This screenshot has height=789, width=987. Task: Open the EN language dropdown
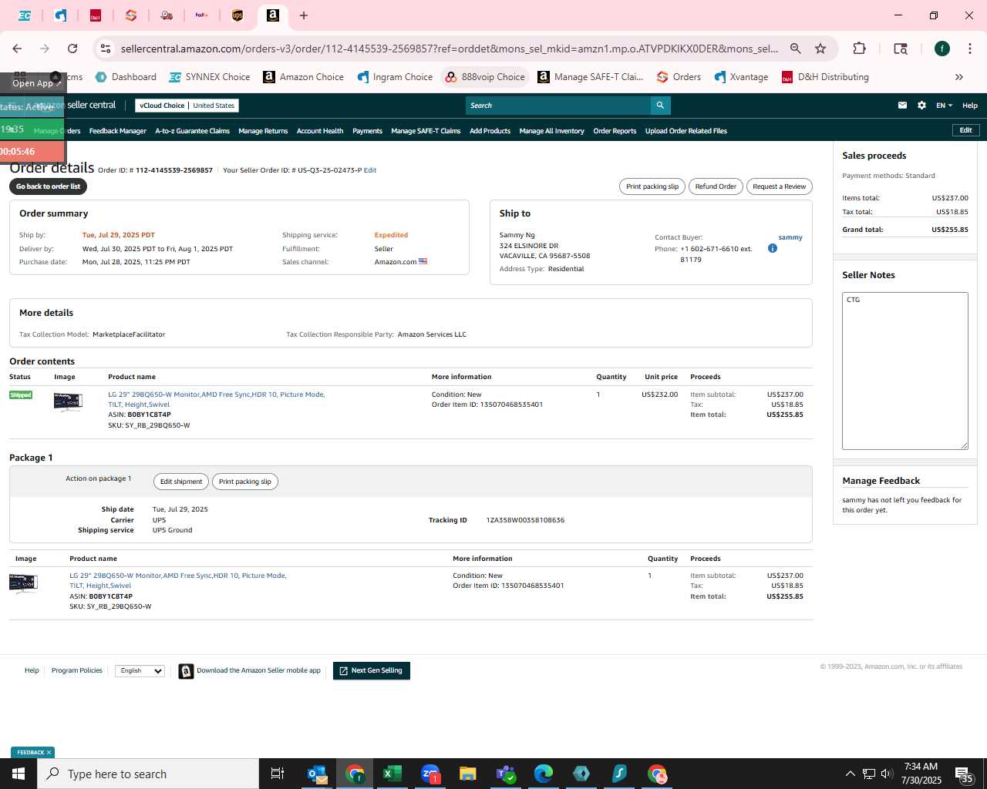(944, 106)
